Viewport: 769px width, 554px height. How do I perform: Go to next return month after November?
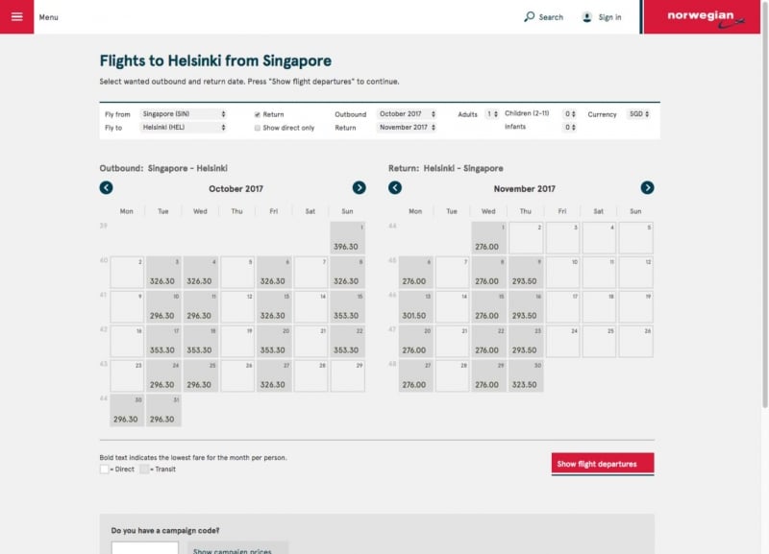(x=647, y=188)
